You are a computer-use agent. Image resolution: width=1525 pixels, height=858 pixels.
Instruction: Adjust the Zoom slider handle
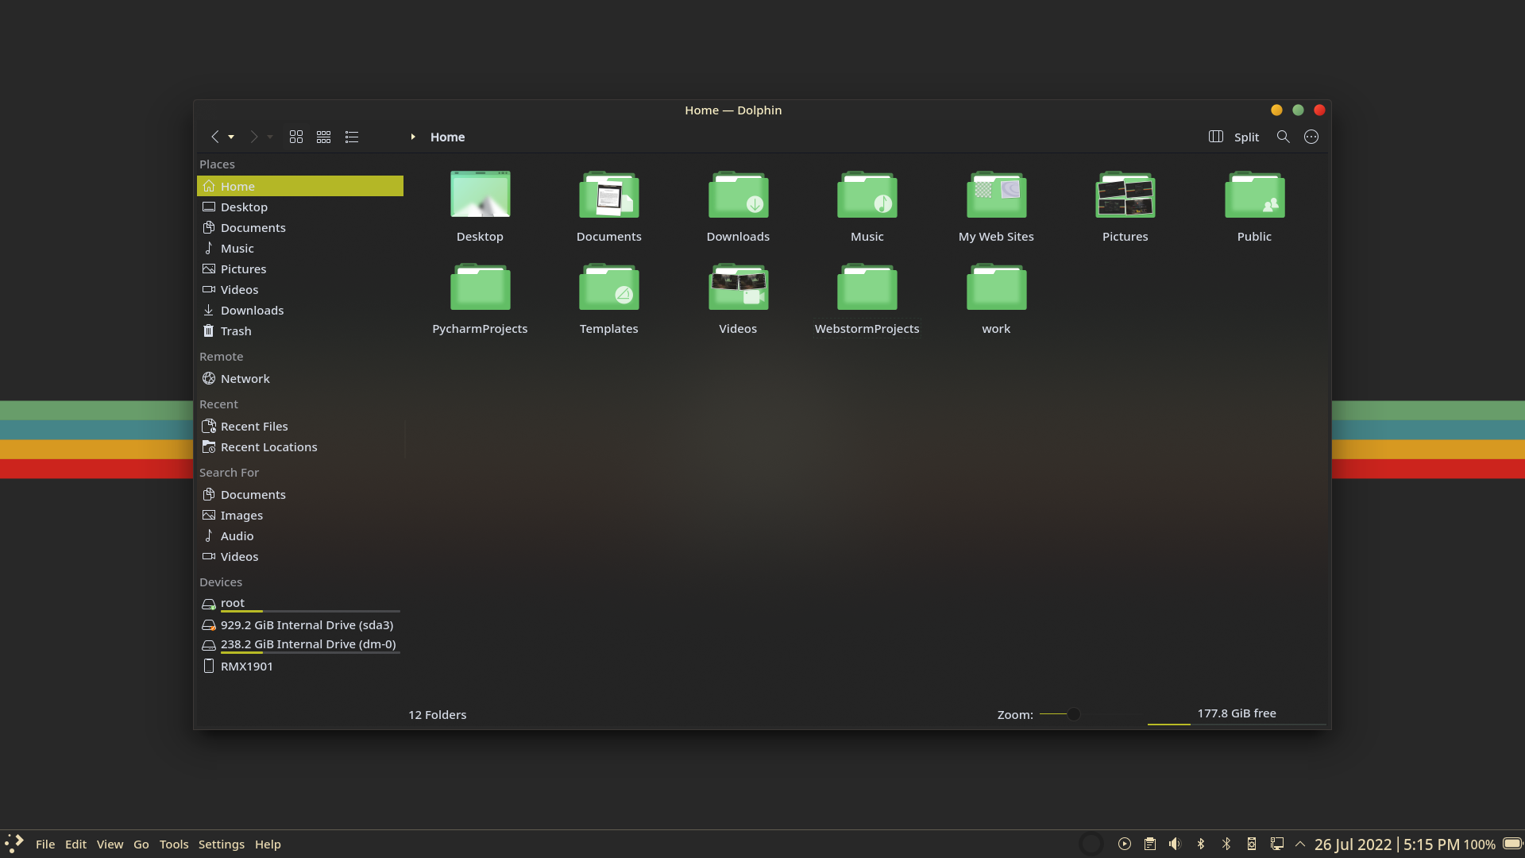(1073, 714)
